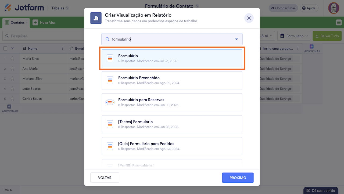The width and height of the screenshot is (344, 194).
Task: Close the Criar Visualização em Relatório dialog
Action: pos(249,18)
